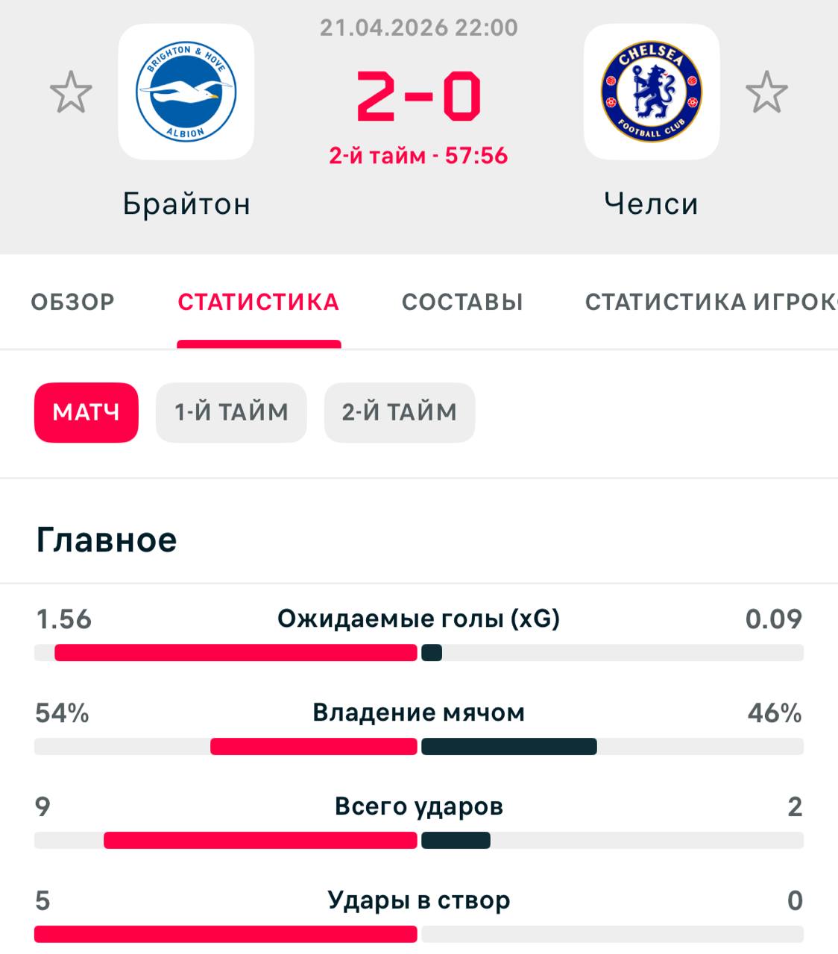This screenshot has height=954, width=838.
Task: Click the Челси team name
Action: tap(651, 203)
